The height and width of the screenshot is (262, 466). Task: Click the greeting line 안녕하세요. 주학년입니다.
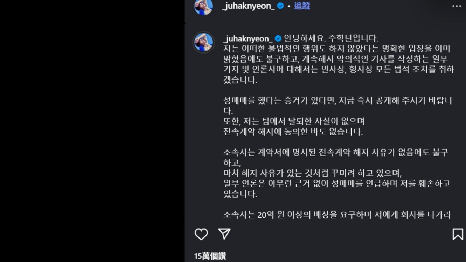point(331,38)
